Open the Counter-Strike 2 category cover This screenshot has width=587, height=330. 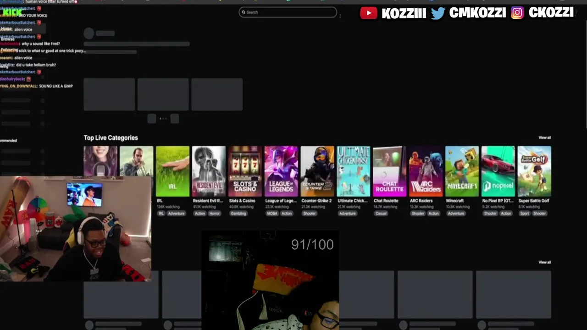click(317, 171)
